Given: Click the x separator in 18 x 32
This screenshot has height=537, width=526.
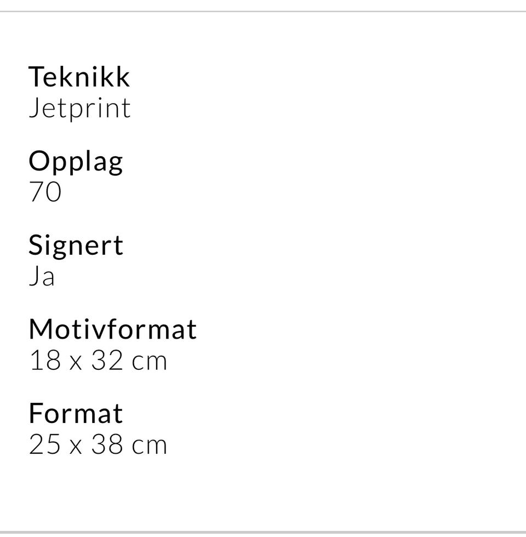Looking at the screenshot, I should pos(76,363).
